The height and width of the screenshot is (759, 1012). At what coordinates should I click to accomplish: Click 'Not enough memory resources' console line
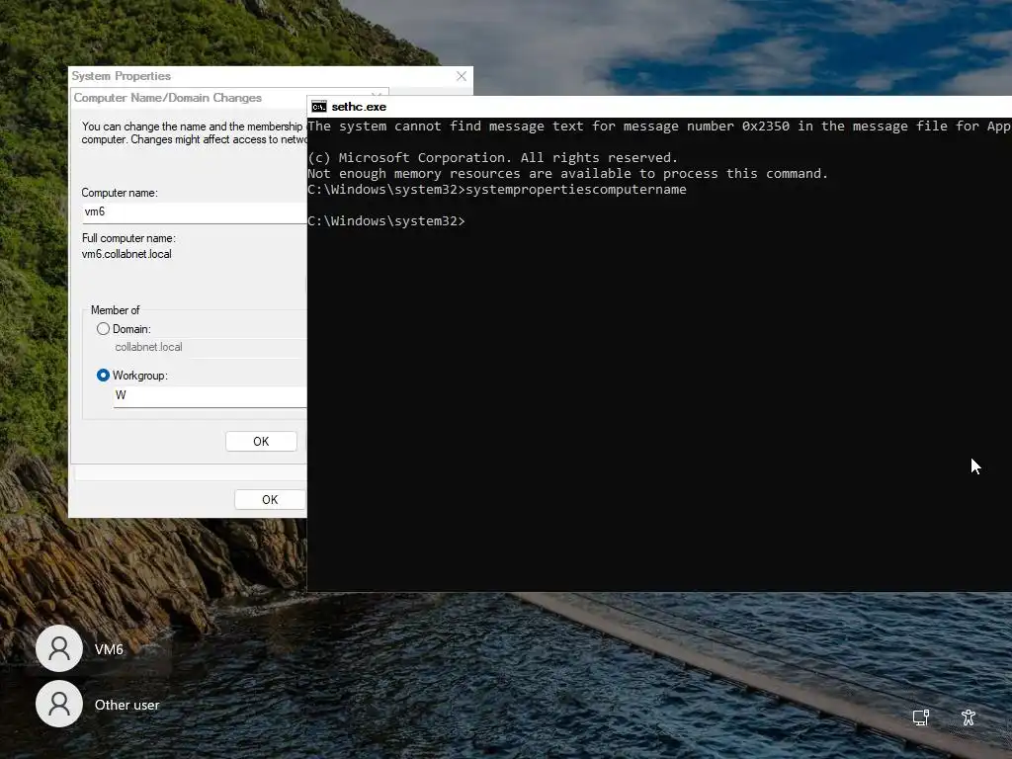tap(567, 174)
